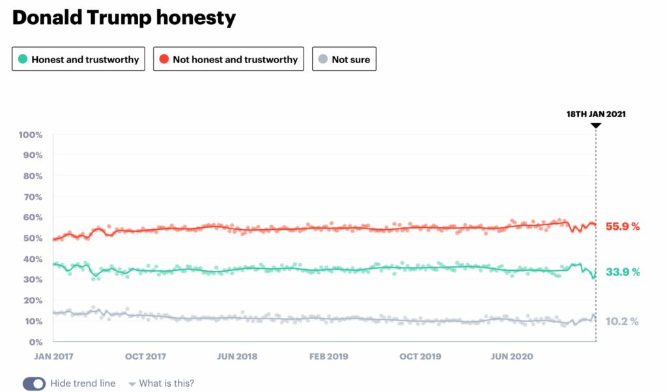Click the 33.9 % green value label
Image resolution: width=667 pixels, height=392 pixels.
pos(623,272)
